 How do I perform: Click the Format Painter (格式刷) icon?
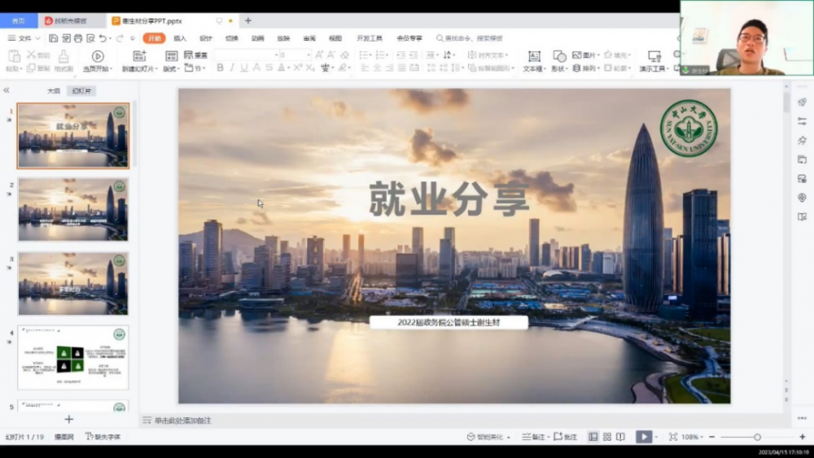pos(63,57)
